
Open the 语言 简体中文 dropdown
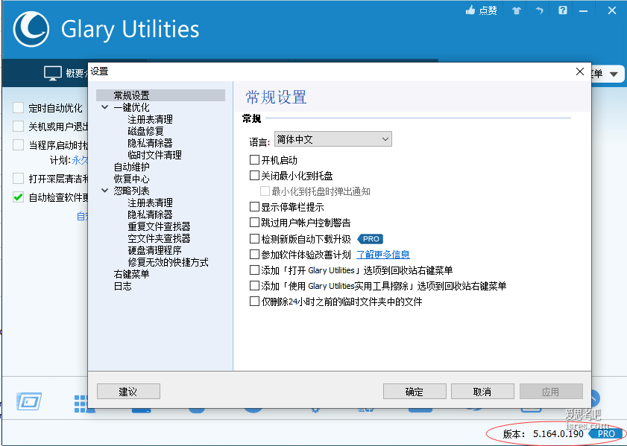(x=333, y=139)
